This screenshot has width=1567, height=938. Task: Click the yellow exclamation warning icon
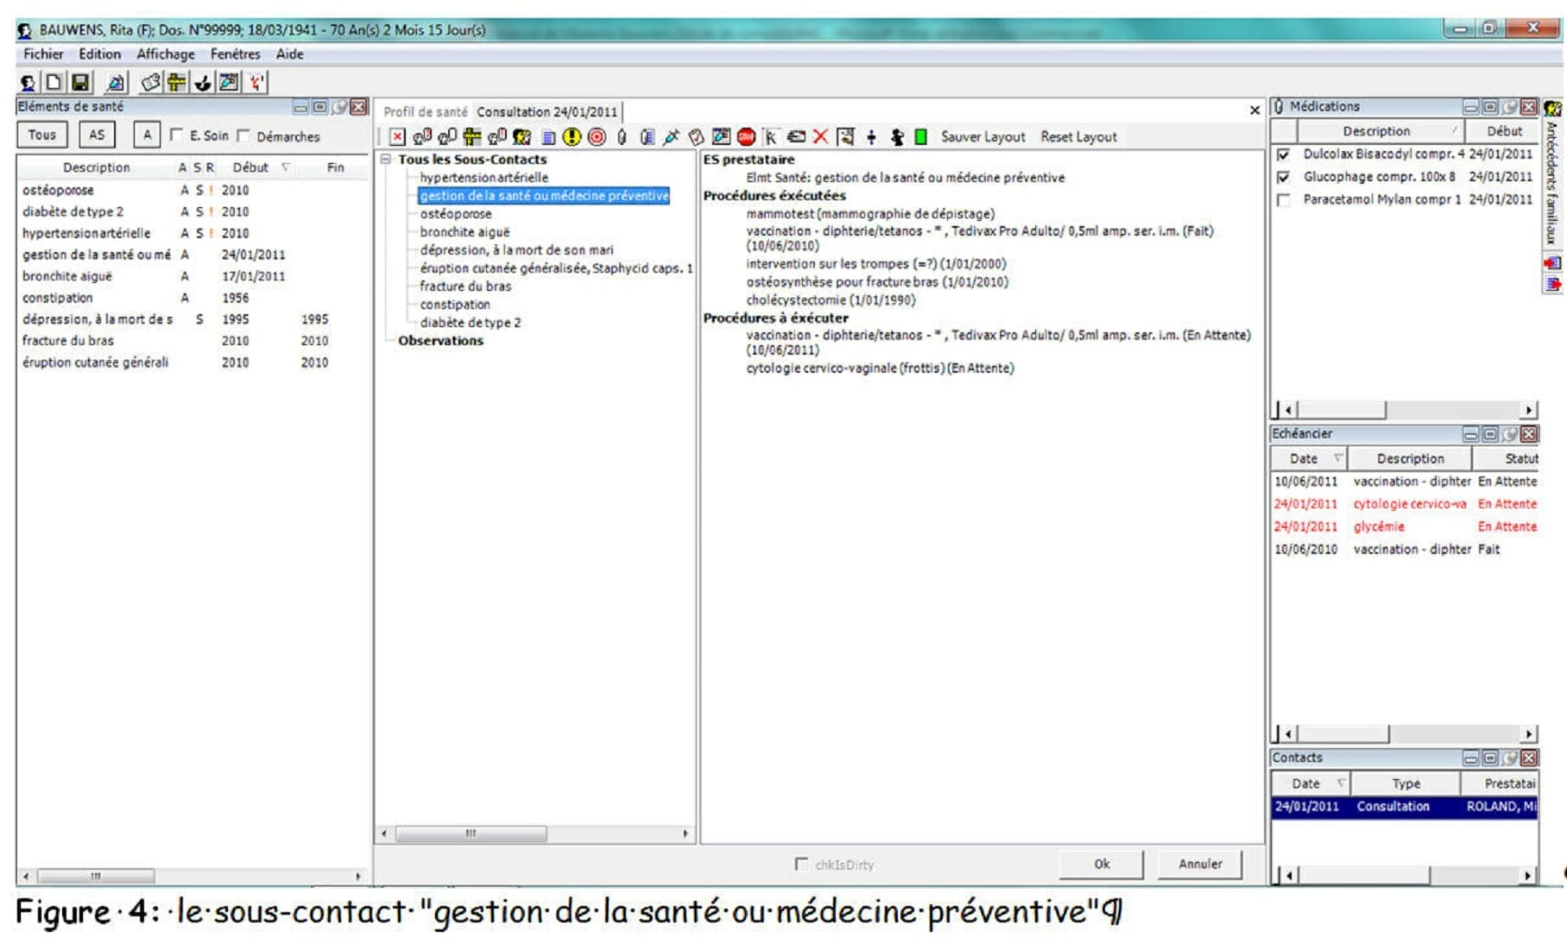572,136
